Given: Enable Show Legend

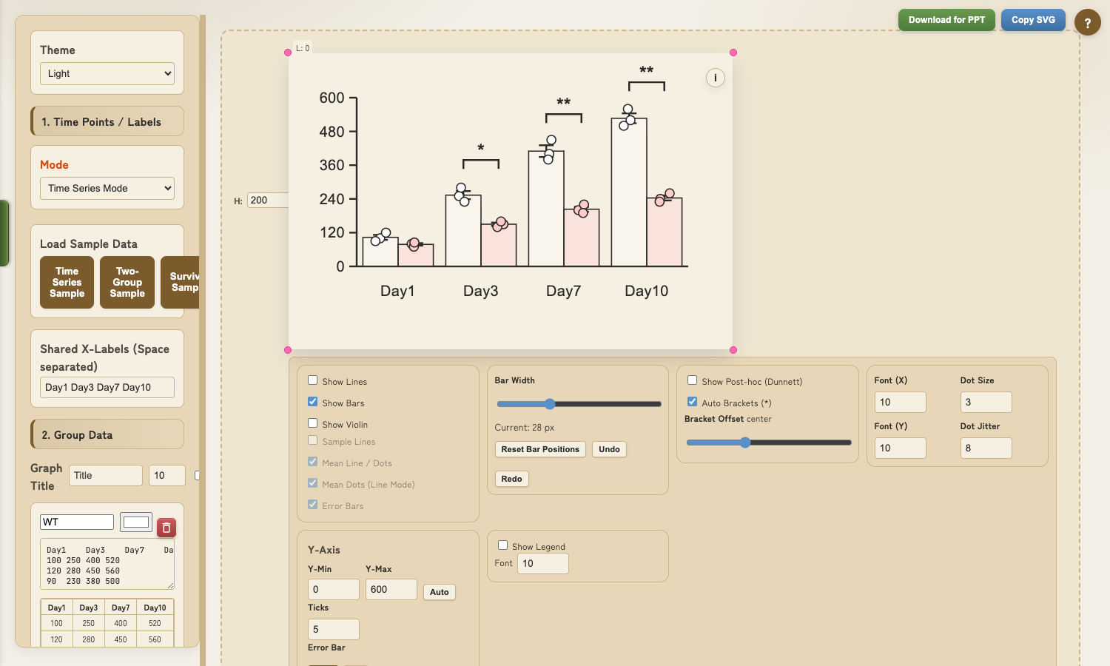Looking at the screenshot, I should pyautogui.click(x=502, y=544).
